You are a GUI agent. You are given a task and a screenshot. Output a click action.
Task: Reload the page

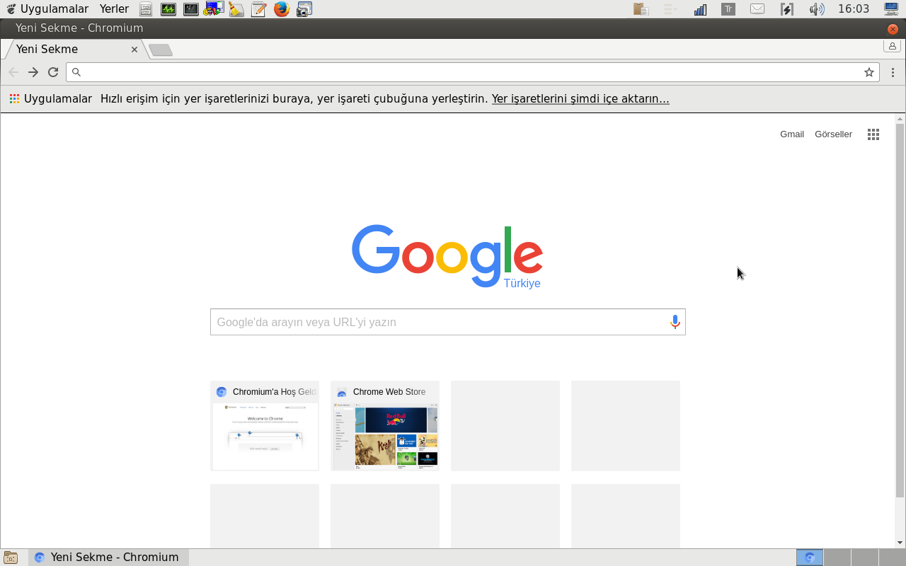[53, 72]
